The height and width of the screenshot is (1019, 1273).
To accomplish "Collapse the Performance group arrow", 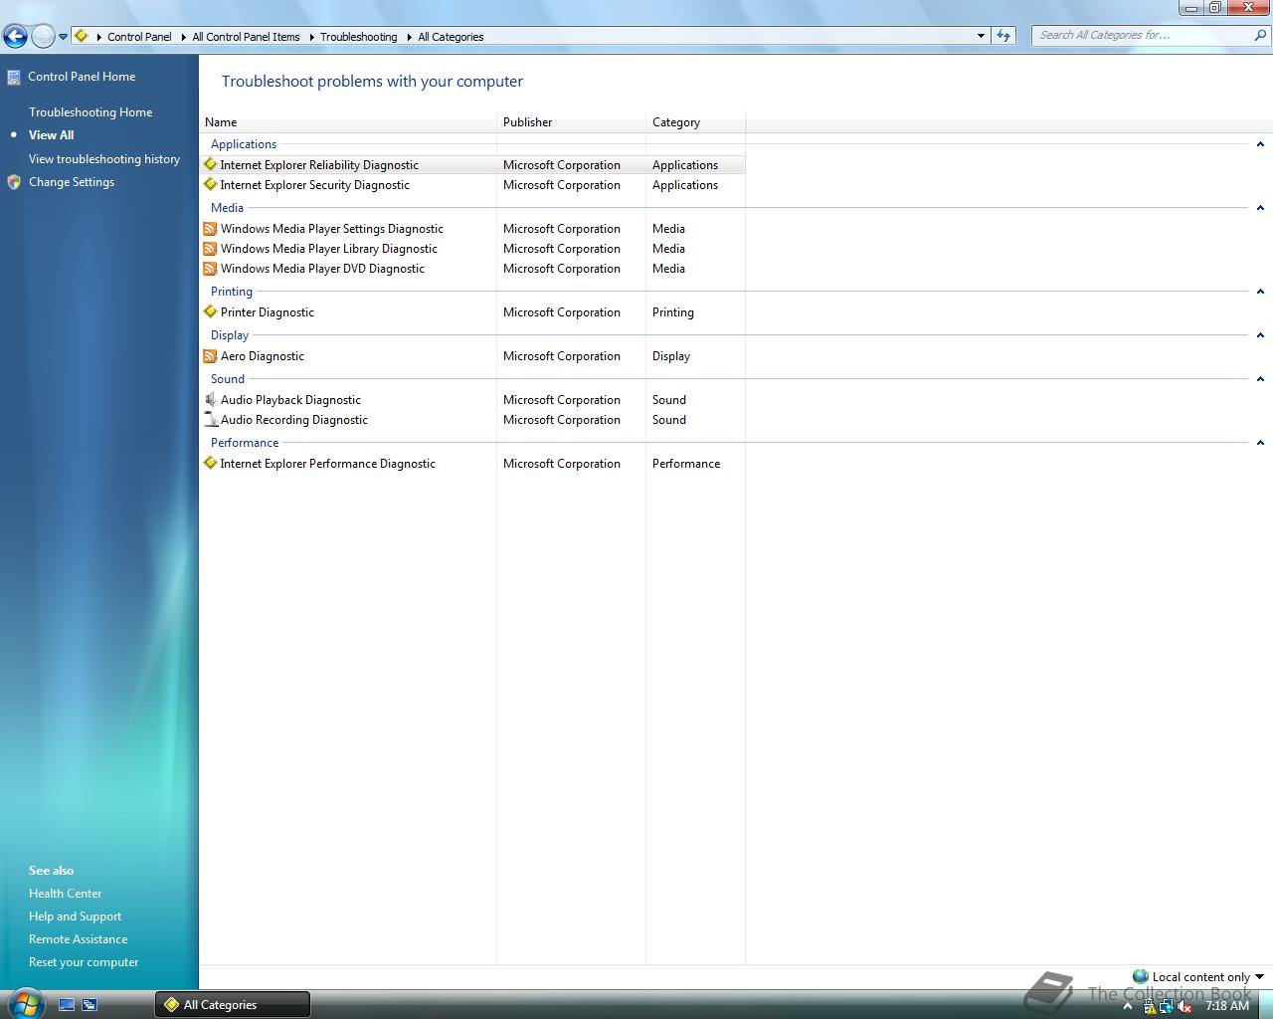I will coord(1260,443).
